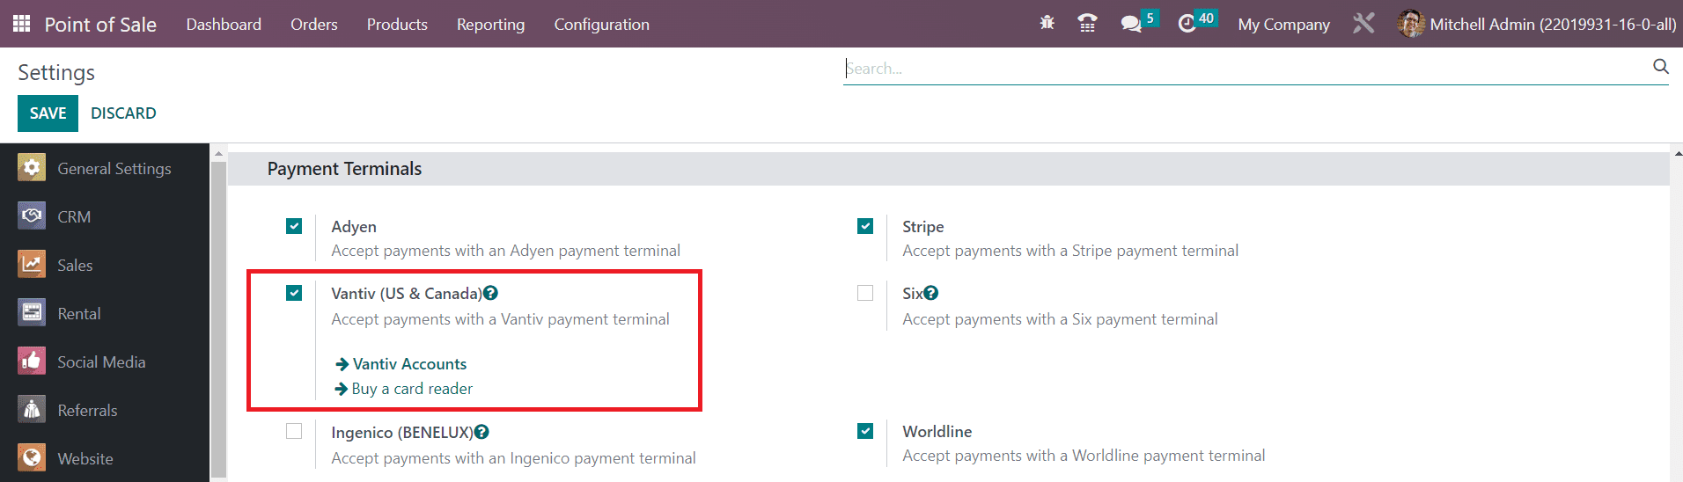
Task: Click the Six help question icon
Action: [x=931, y=293]
